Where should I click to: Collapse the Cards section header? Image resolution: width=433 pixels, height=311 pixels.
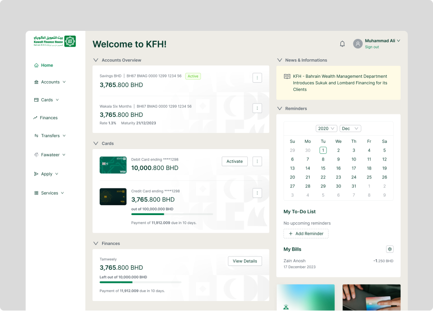[x=95, y=143]
